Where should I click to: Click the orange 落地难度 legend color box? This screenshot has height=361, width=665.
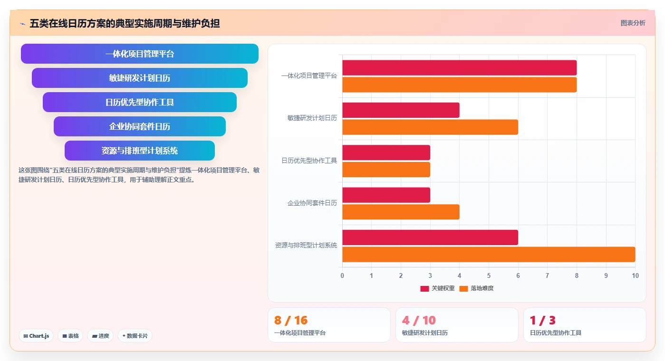pyautogui.click(x=463, y=288)
